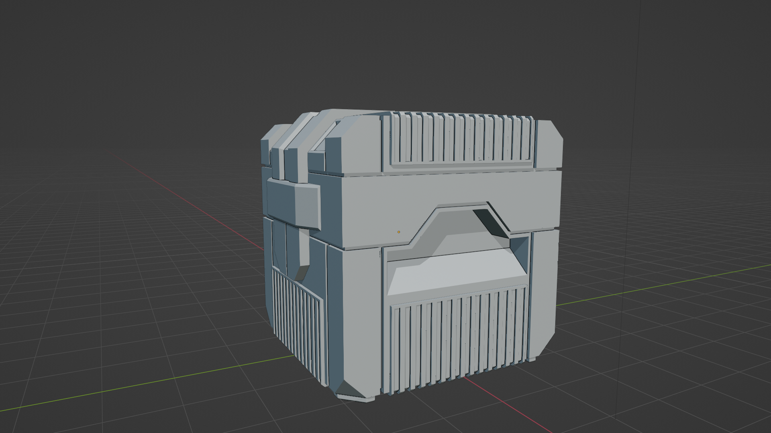
Task: Click the crate's top ribbed vent panel
Action: coord(462,138)
